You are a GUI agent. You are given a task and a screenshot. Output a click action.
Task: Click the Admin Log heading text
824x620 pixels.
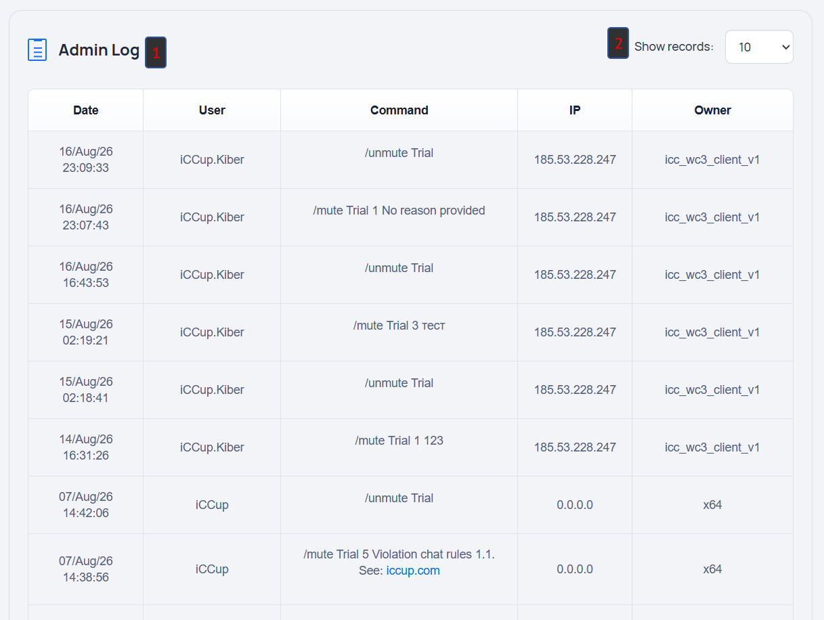click(x=99, y=50)
